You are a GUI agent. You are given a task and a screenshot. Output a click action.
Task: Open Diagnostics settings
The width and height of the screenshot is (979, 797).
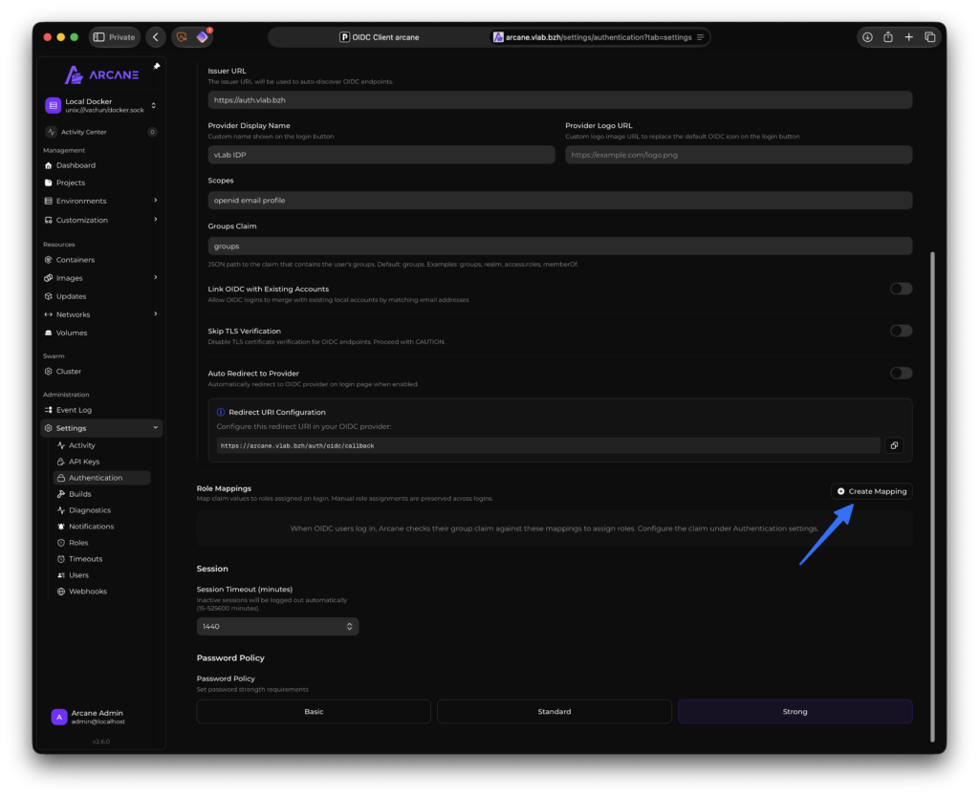[89, 510]
